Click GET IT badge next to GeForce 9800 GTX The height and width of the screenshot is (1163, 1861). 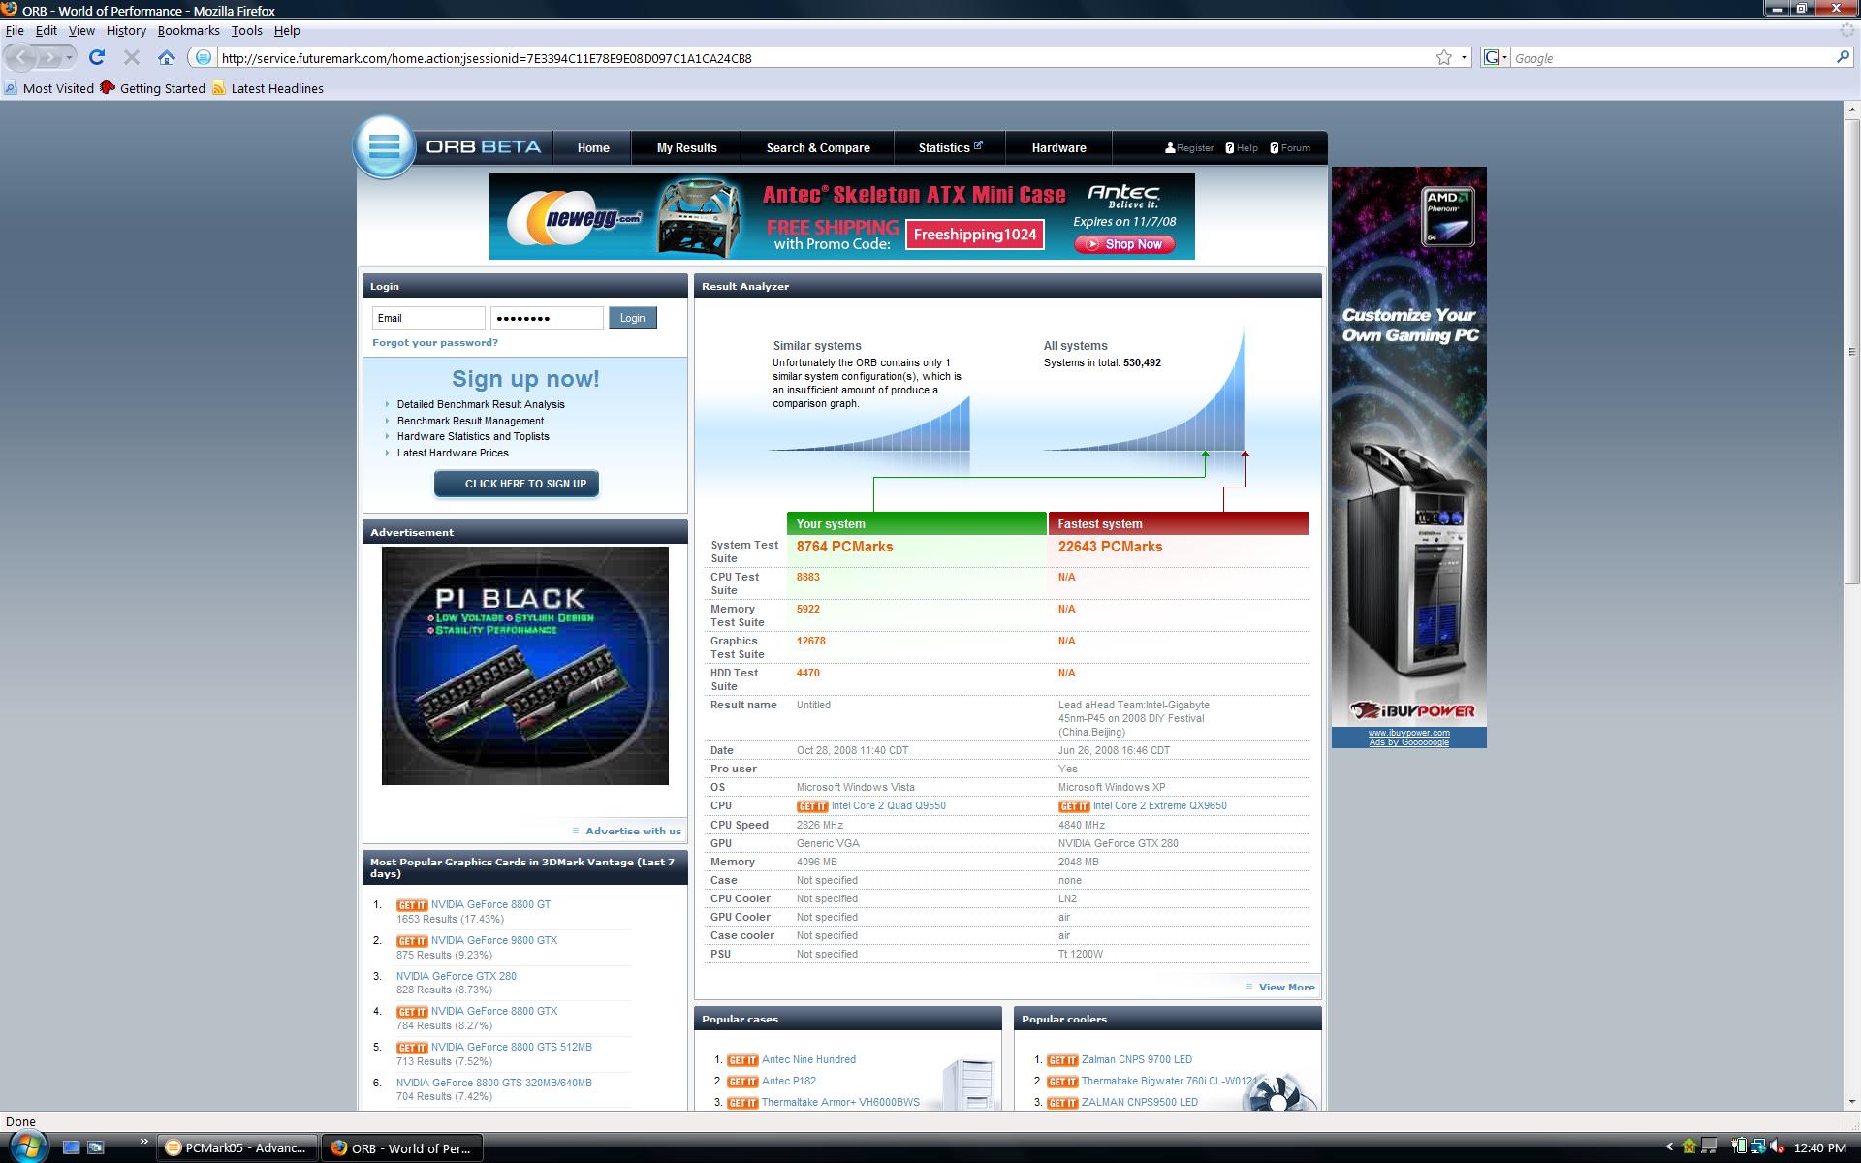[x=412, y=941]
